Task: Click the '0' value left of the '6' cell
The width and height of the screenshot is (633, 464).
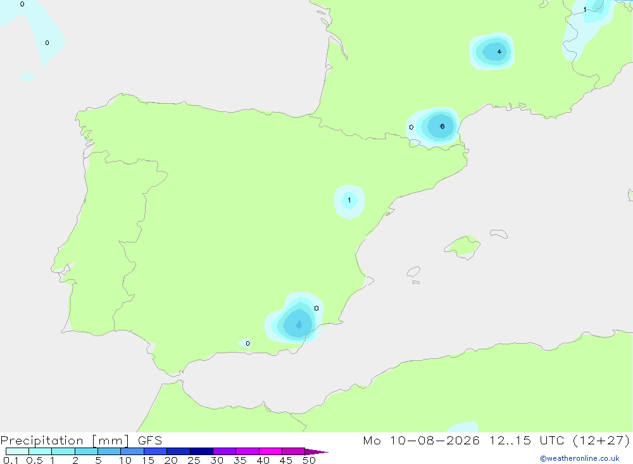Action: [x=411, y=127]
